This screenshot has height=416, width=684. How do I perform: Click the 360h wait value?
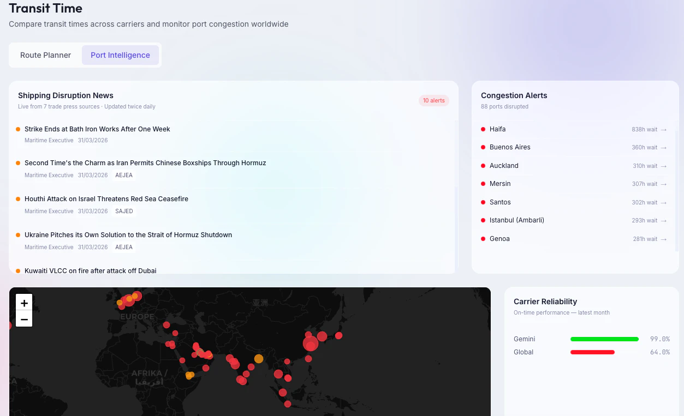coord(644,148)
